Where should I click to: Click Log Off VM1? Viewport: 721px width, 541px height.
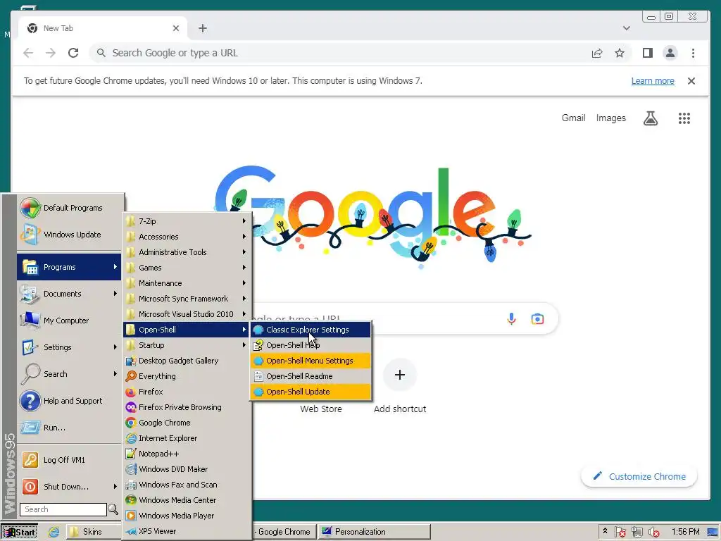69,459
